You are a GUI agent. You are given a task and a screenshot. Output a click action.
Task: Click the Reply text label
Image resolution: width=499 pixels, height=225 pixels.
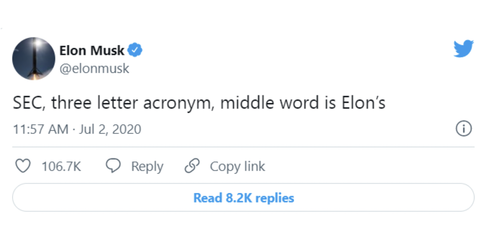click(x=147, y=166)
